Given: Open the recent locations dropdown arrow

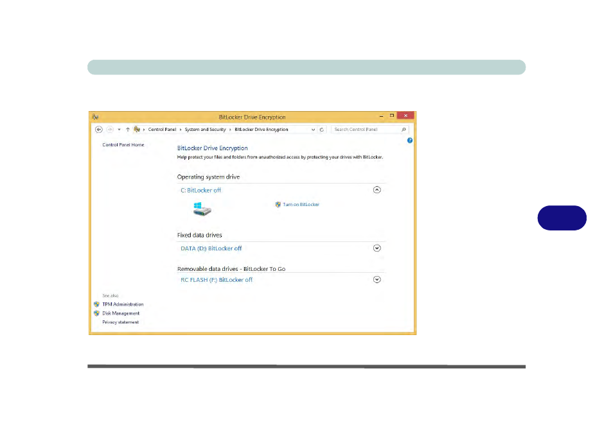Looking at the screenshot, I should pyautogui.click(x=120, y=130).
